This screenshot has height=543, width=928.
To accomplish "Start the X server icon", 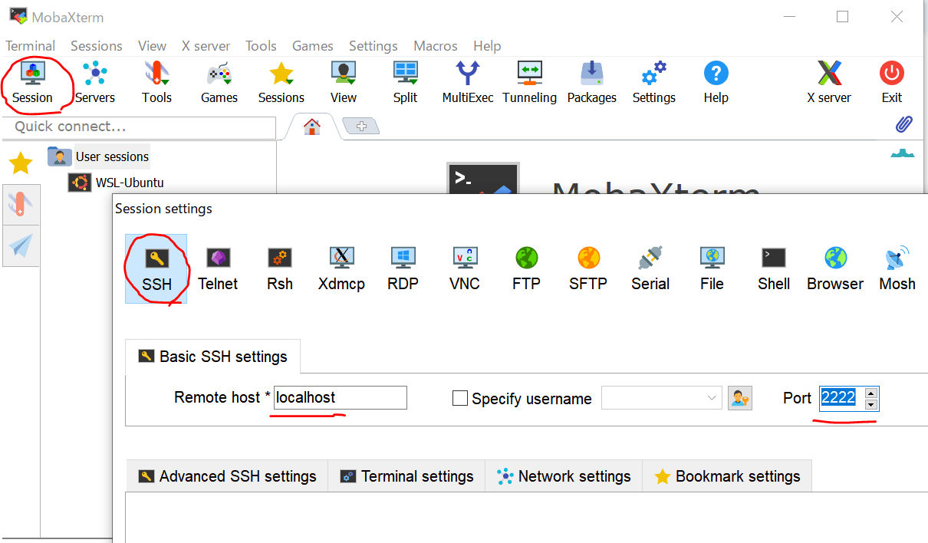I will (829, 83).
